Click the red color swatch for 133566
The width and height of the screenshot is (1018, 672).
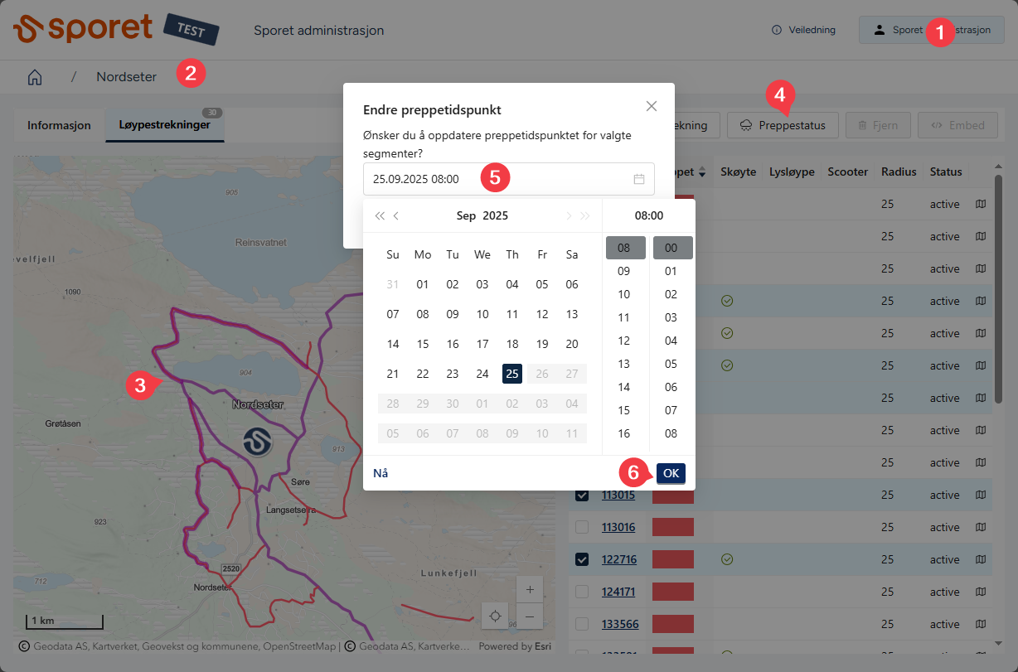click(x=672, y=624)
